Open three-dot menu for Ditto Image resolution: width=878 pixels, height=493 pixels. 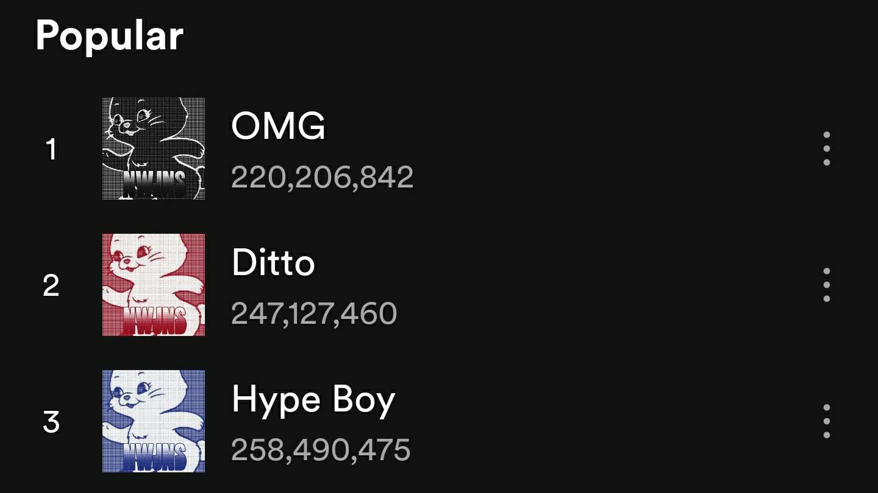pos(826,285)
